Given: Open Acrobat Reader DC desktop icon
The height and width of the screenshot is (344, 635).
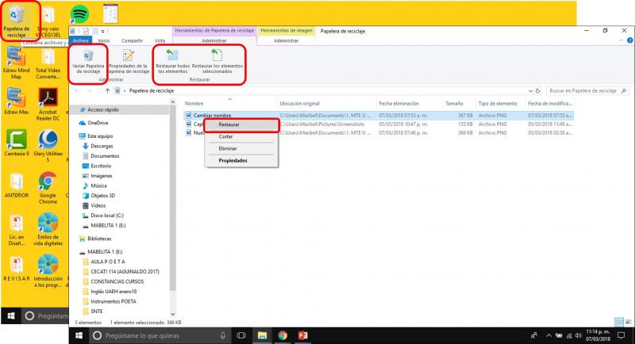Looking at the screenshot, I should click(48, 105).
